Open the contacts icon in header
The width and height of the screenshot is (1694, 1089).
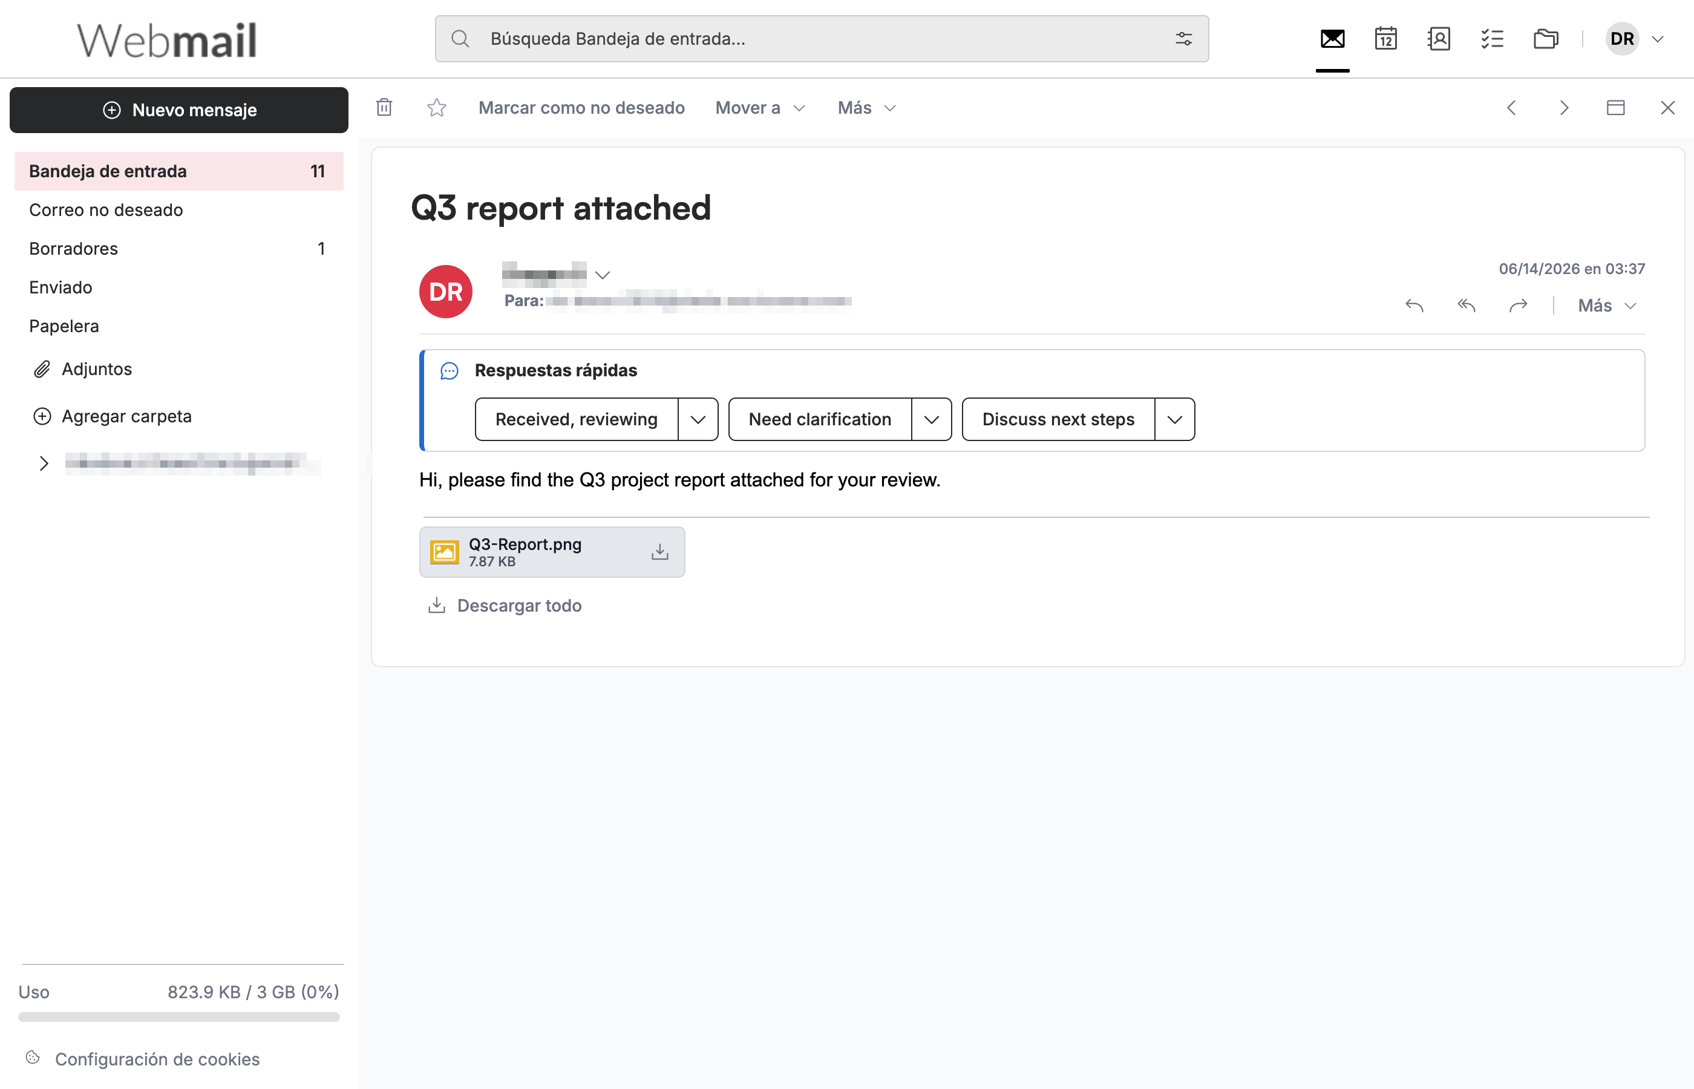[1439, 39]
